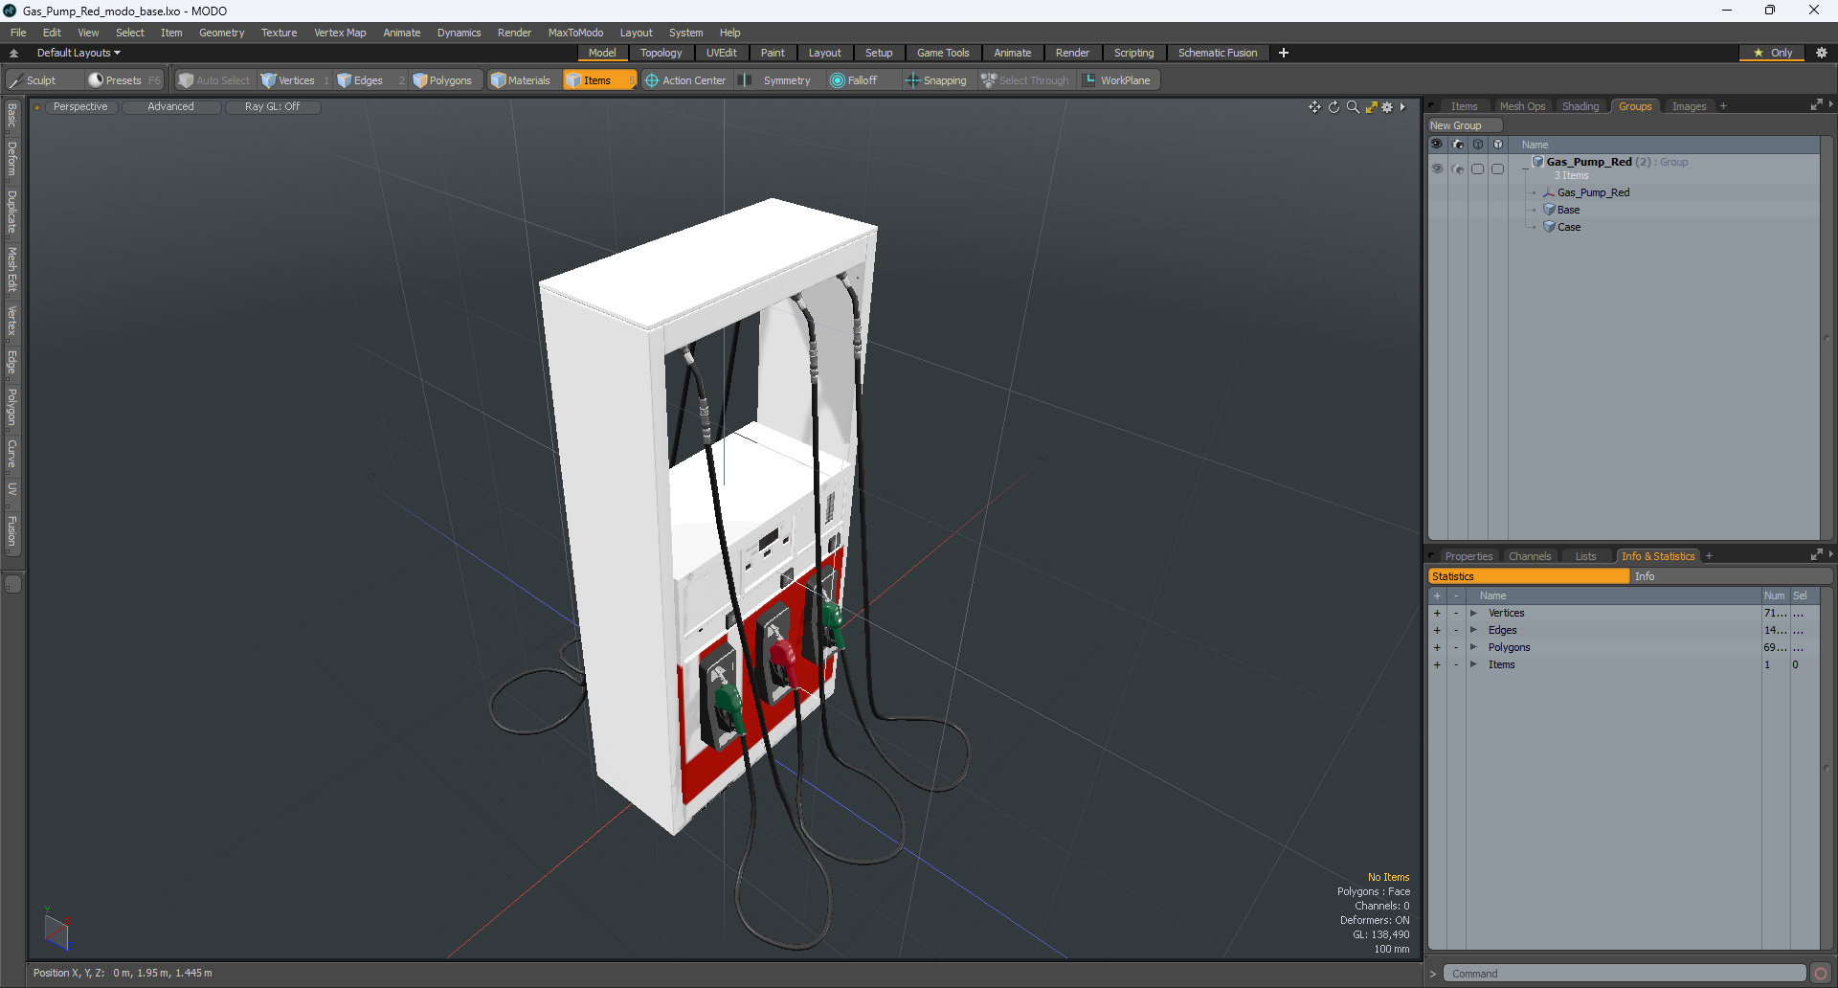
Task: Maximize the viewport with expand icon
Action: [1371, 107]
